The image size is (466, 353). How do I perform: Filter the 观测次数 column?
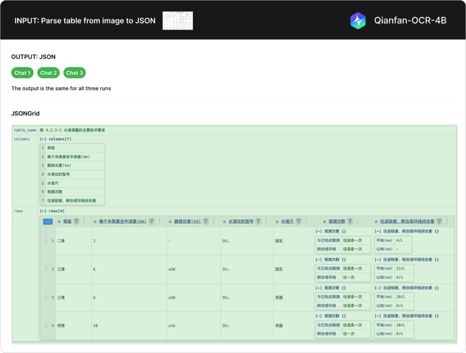[350, 222]
